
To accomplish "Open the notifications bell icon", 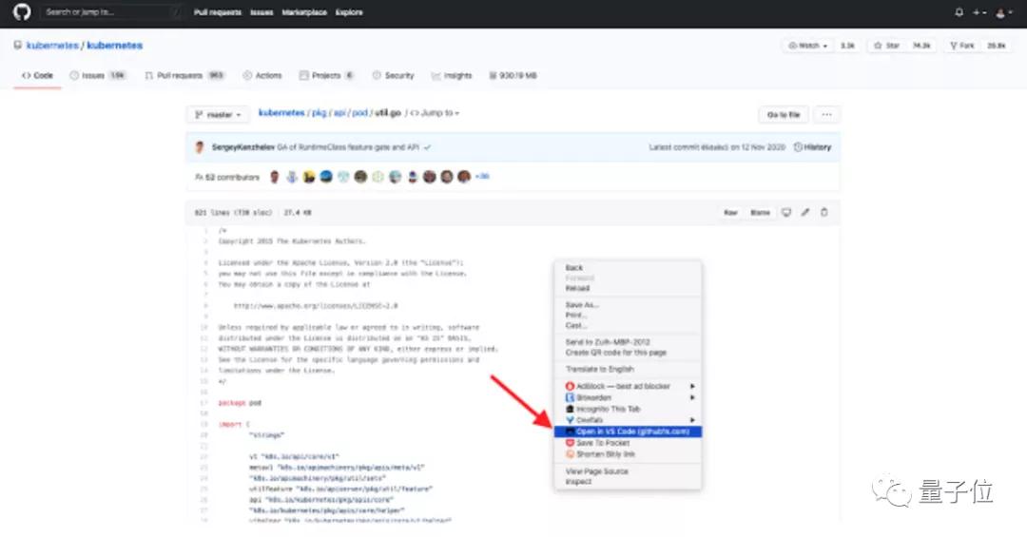I will tap(959, 11).
